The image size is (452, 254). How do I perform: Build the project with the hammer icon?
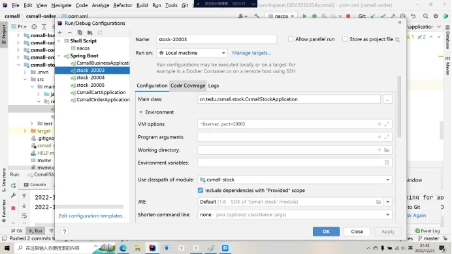coord(257,16)
